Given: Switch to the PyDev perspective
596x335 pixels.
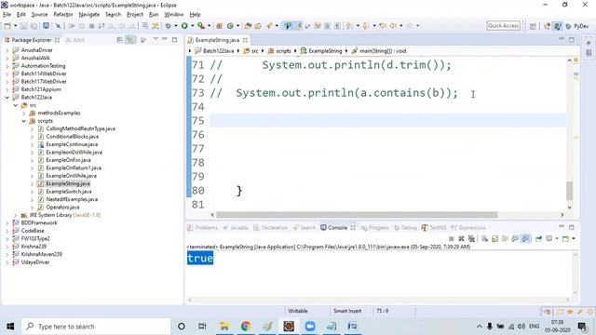Looking at the screenshot, I should coord(576,26).
